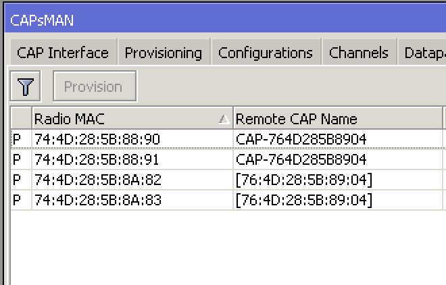Click the P flag of row 74:4D:28:5B:88:90
The image size is (446, 285).
[x=17, y=139]
